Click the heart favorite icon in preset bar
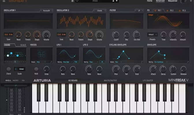Image resolution: width=194 pixels, height=115 pixels. tap(77, 1)
